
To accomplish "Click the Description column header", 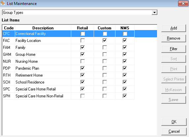I will click(x=43, y=28).
